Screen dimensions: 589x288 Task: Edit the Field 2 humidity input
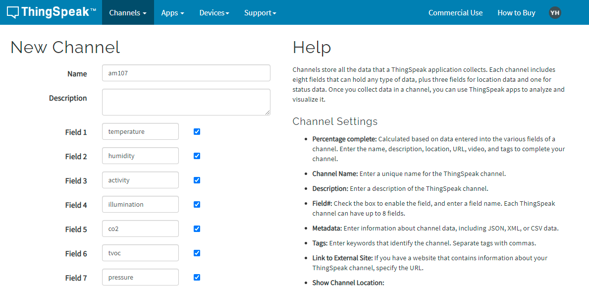141,156
